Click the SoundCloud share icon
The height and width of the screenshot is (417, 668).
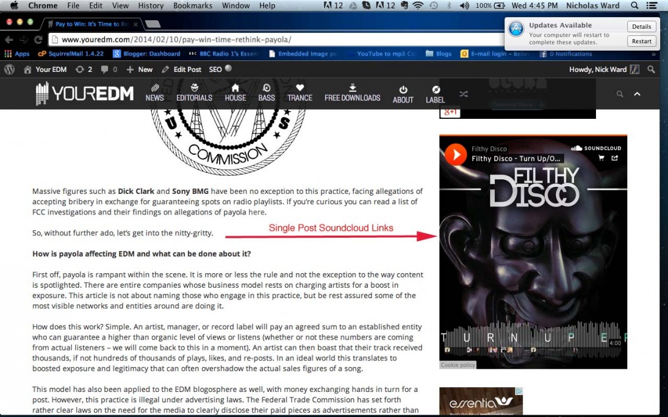615,159
